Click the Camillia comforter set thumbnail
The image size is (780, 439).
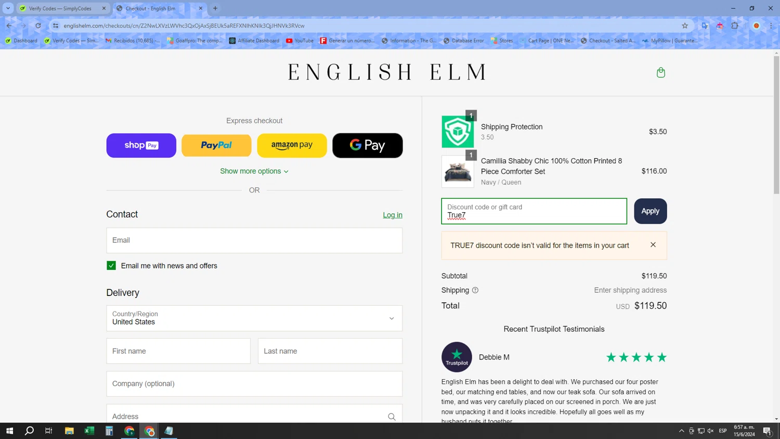click(x=458, y=171)
